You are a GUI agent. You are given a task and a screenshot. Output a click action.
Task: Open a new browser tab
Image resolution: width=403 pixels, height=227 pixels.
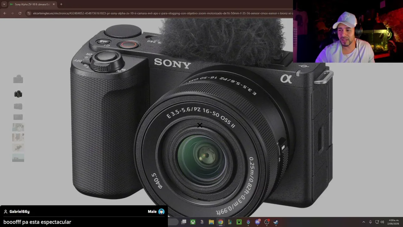point(61,4)
